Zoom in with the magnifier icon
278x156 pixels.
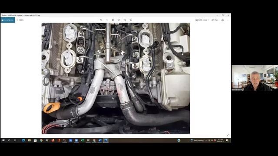pos(101,20)
